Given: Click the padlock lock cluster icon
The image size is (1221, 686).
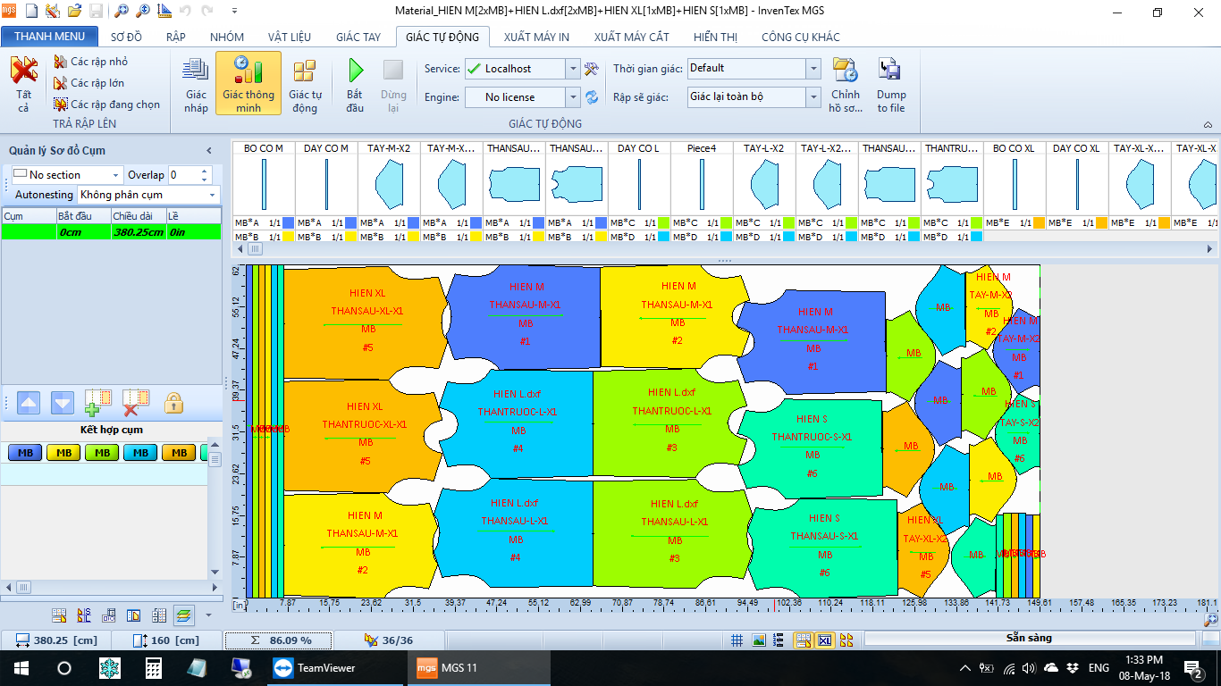Looking at the screenshot, I should [174, 403].
